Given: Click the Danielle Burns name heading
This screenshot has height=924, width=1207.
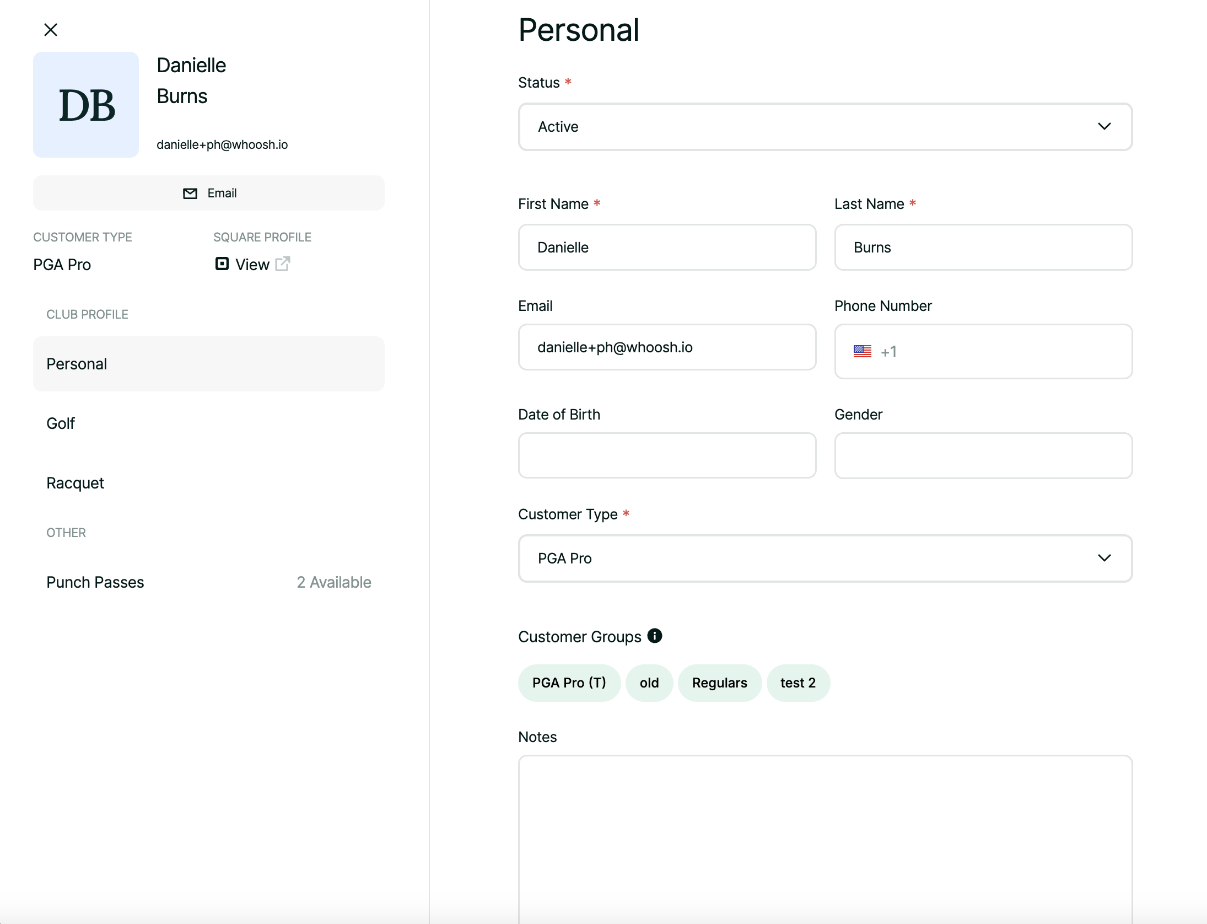Looking at the screenshot, I should [191, 80].
